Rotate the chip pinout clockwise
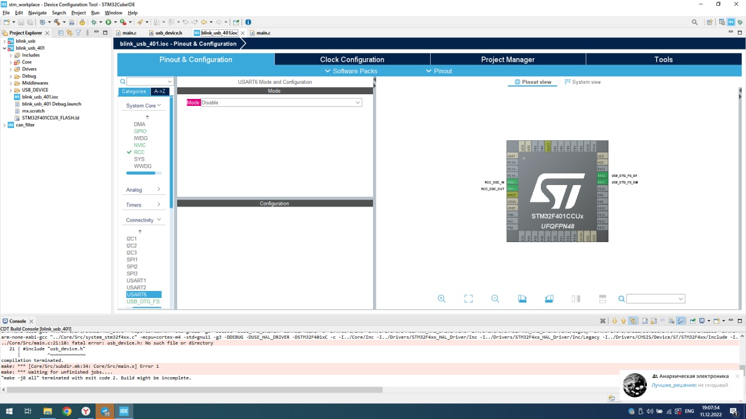Image resolution: width=746 pixels, height=419 pixels. tap(522, 299)
